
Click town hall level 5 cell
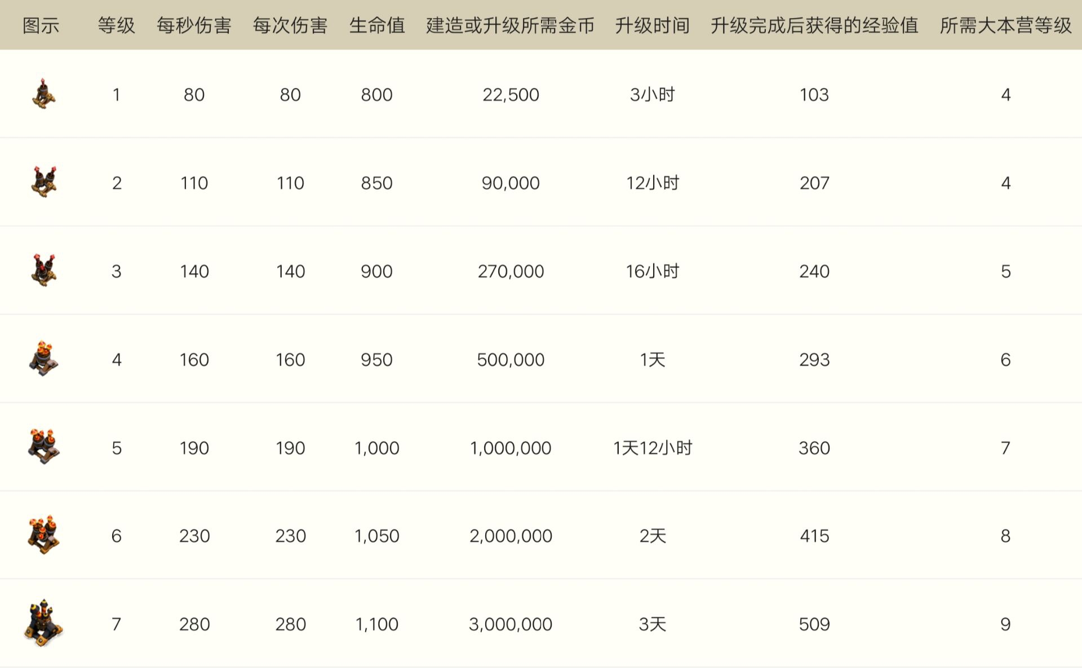[x=1006, y=271]
